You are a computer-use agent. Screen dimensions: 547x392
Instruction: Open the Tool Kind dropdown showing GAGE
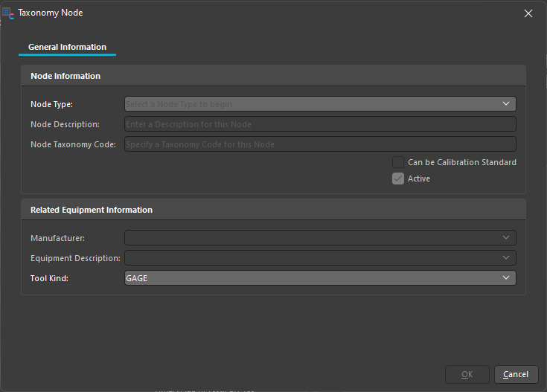(x=320, y=278)
